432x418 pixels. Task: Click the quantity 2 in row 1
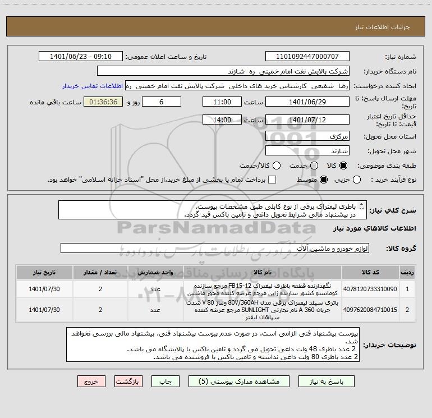[100, 289]
